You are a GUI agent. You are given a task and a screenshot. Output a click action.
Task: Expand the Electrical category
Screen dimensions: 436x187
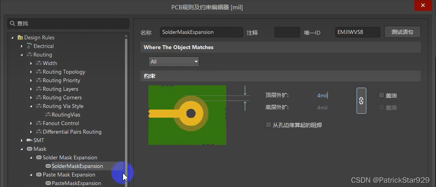pos(22,46)
